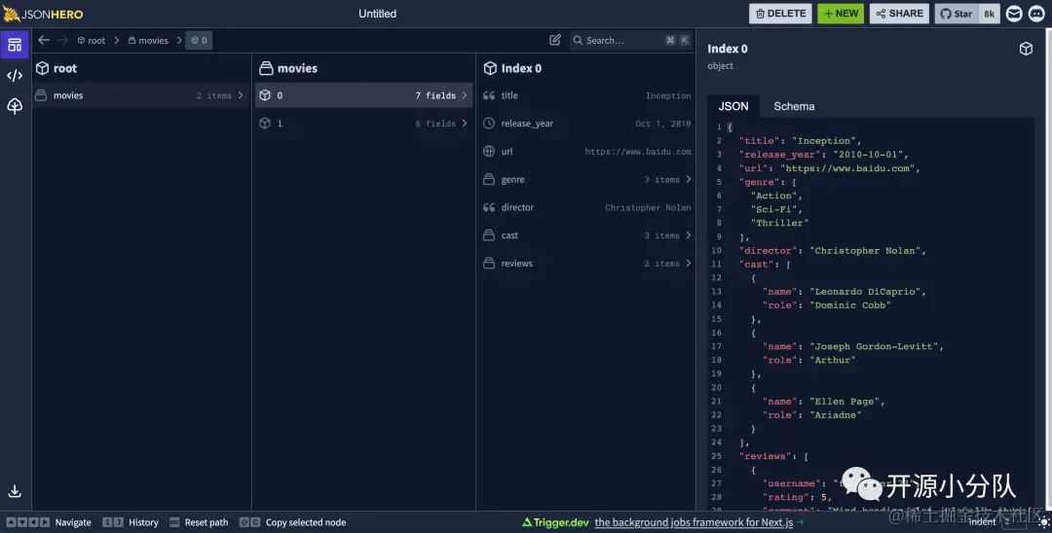The height and width of the screenshot is (533, 1052).
Task: Expand item 1 chevron with 6 fields
Action: pyautogui.click(x=465, y=124)
